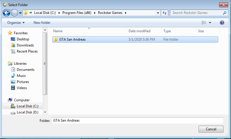The width and height of the screenshot is (231, 139).
Task: Select Local Disk (C:) breadcrumb
Action: [45, 13]
